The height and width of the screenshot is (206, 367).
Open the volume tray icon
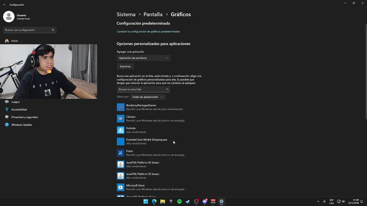pyautogui.click(x=343, y=201)
